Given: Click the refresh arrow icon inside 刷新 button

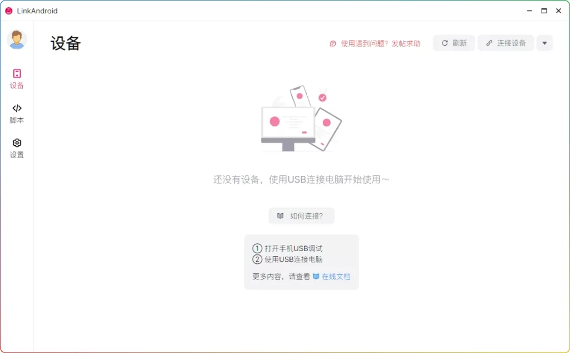Looking at the screenshot, I should pyautogui.click(x=445, y=43).
